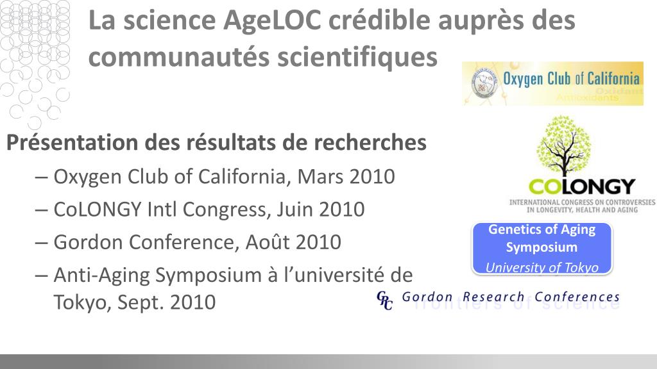Click the decorative circles pattern graphic

tap(35, 63)
